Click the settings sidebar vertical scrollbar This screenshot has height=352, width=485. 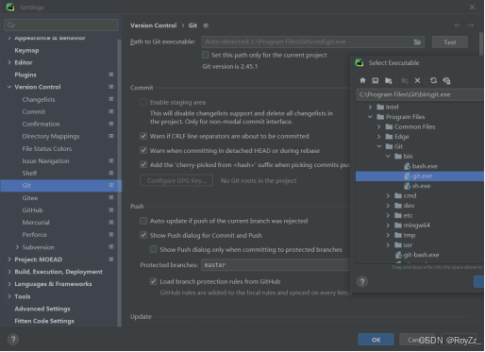pyautogui.click(x=120, y=182)
